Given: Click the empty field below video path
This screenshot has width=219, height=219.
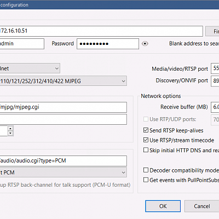Looking at the screenshot, I should [x=63, y=119].
